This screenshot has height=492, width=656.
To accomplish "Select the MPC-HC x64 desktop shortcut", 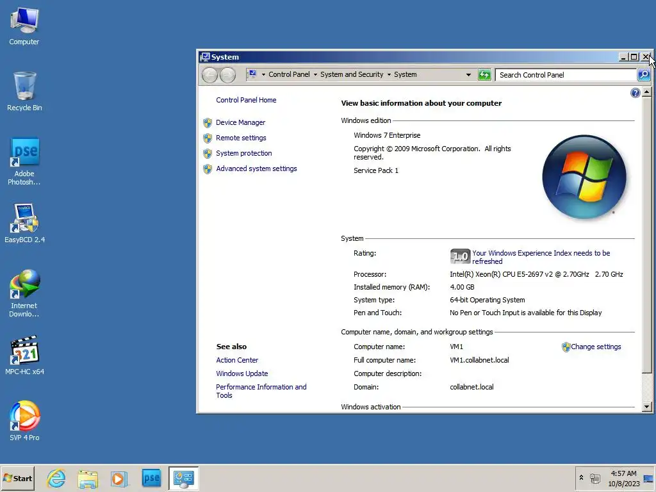I will [24, 355].
